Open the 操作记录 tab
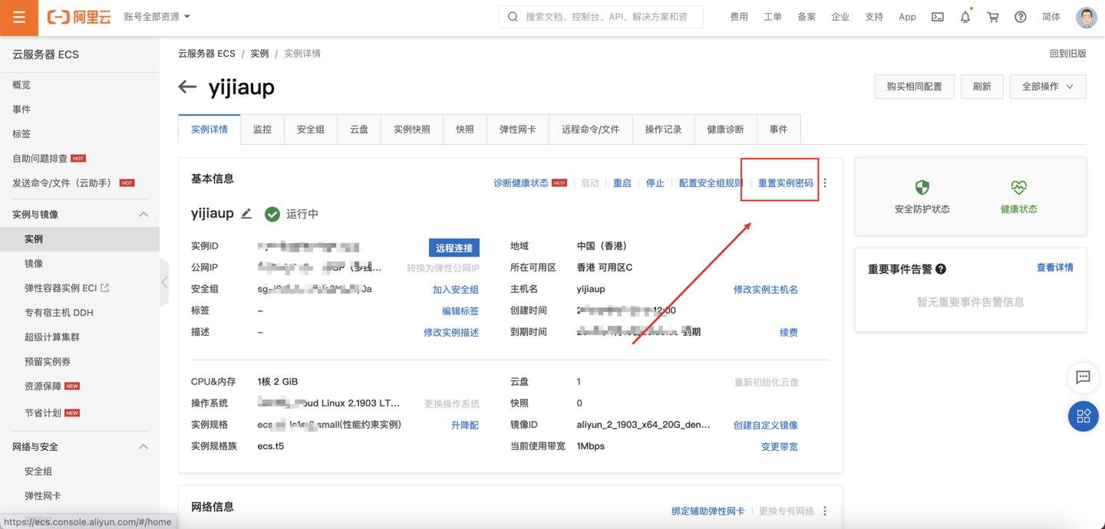 [x=664, y=130]
